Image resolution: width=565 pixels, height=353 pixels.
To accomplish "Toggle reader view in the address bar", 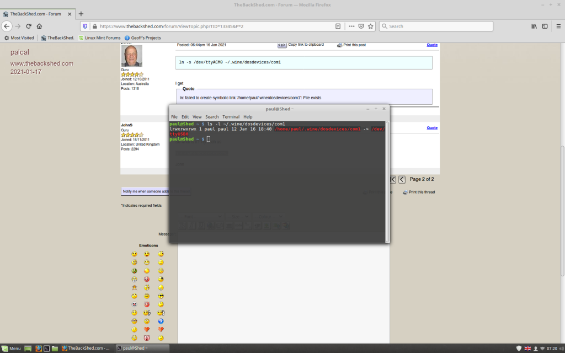I will click(x=338, y=26).
